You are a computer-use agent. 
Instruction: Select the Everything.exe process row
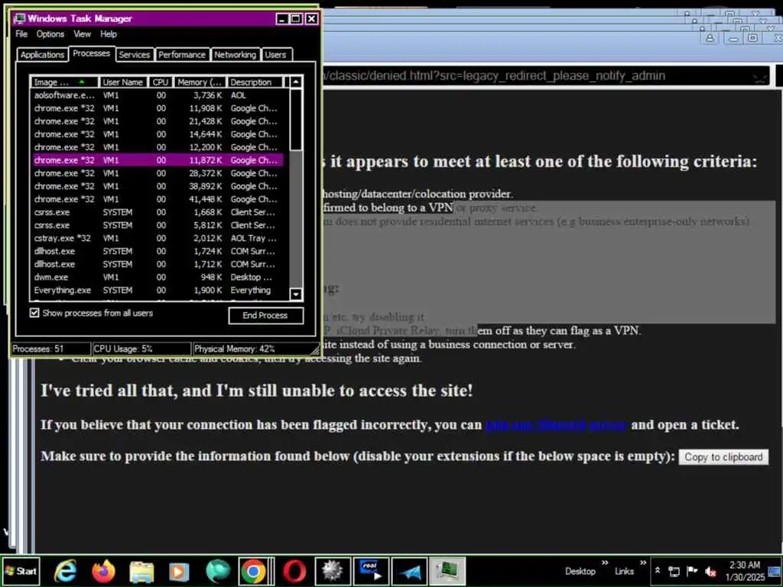point(158,290)
